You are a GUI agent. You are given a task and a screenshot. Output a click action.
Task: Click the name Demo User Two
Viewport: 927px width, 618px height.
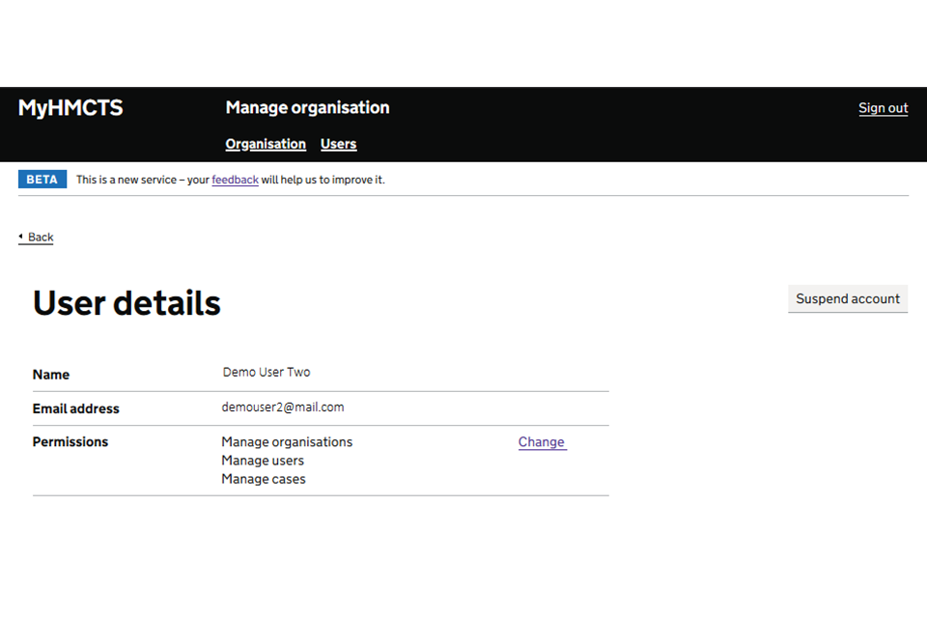[x=267, y=371]
